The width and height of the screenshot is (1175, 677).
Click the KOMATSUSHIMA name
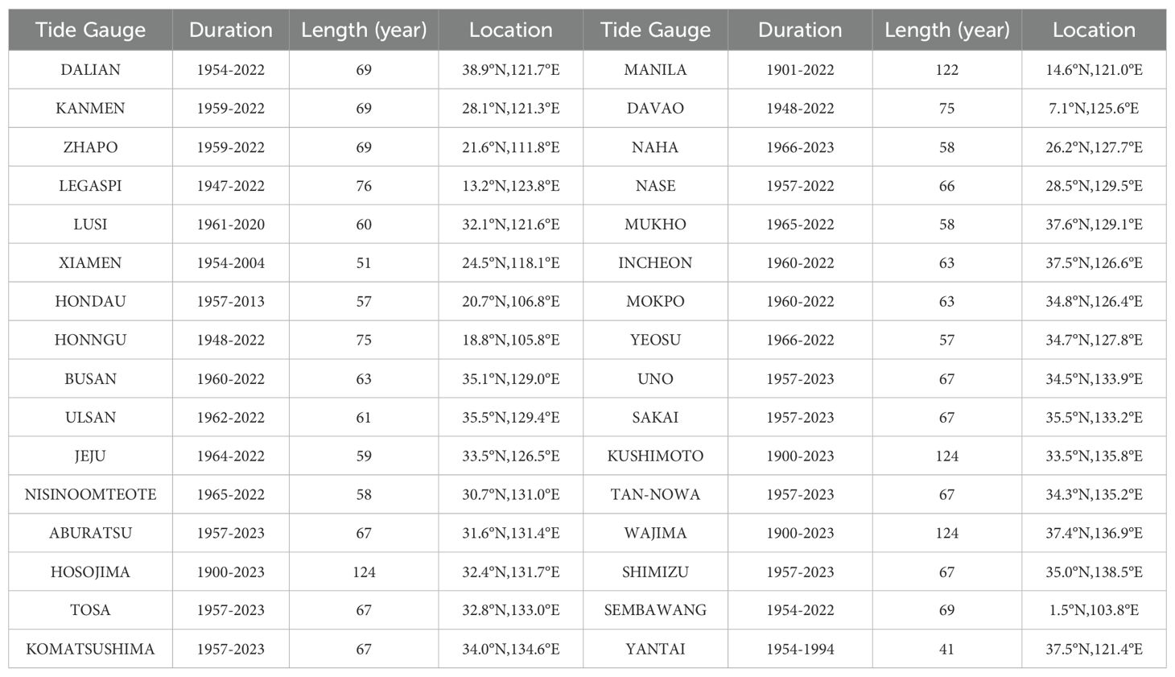90,649
